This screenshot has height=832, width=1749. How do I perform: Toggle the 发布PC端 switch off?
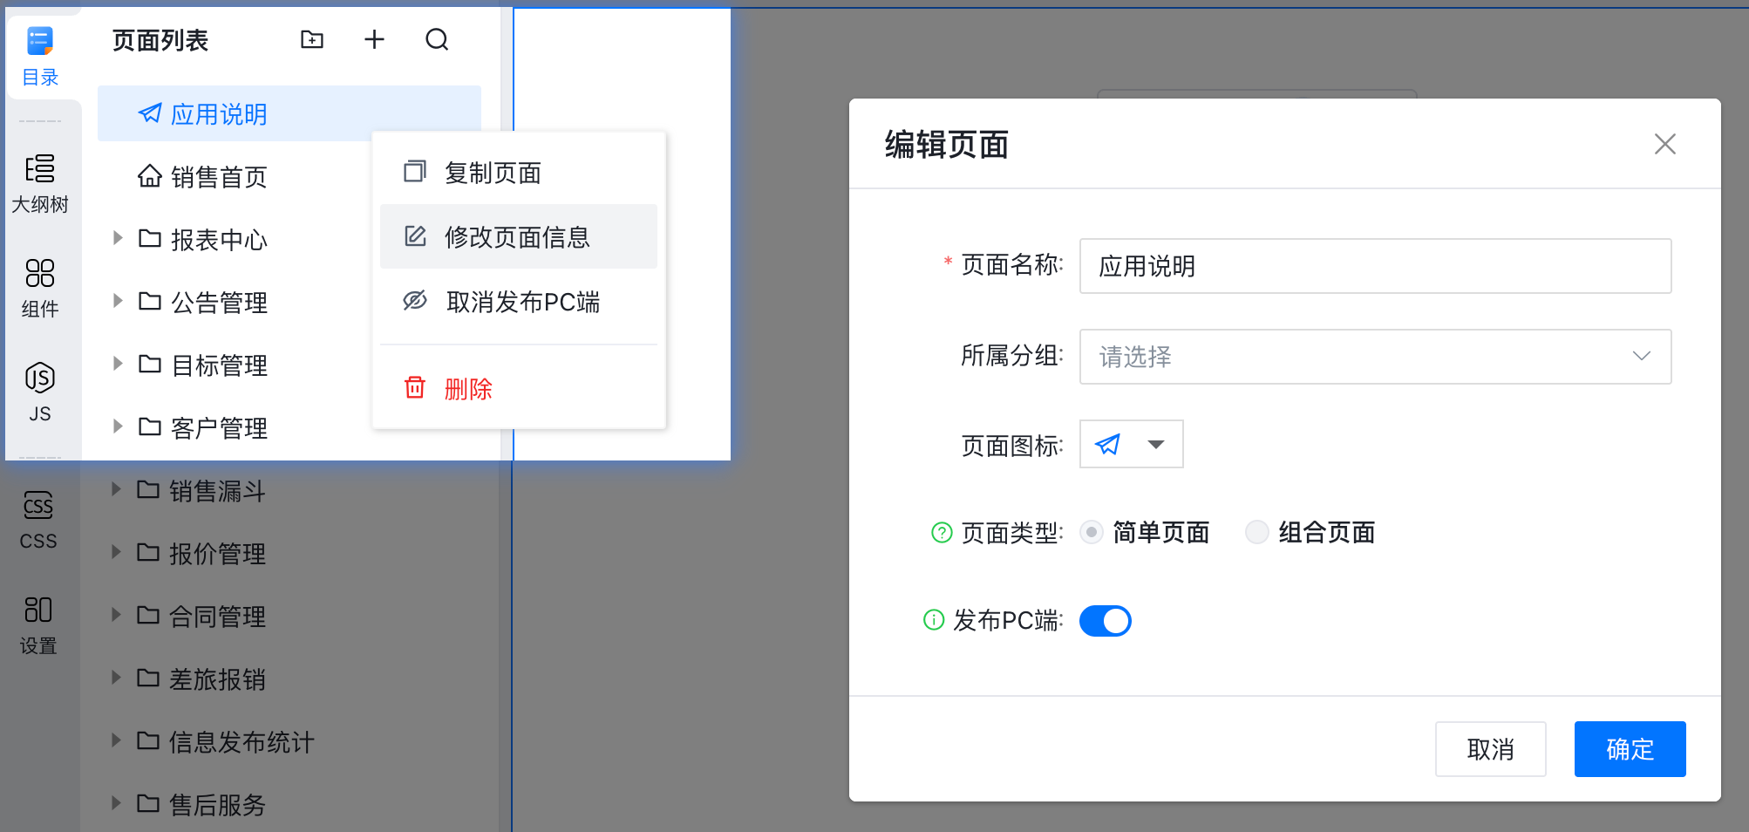click(1105, 621)
